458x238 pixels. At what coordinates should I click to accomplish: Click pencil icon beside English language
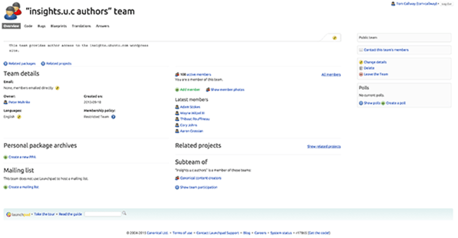pos(19,117)
